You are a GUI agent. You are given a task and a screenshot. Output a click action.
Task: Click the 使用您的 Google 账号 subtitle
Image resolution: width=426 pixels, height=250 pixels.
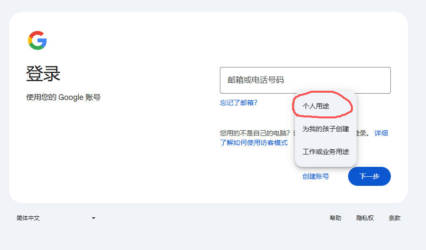click(63, 97)
